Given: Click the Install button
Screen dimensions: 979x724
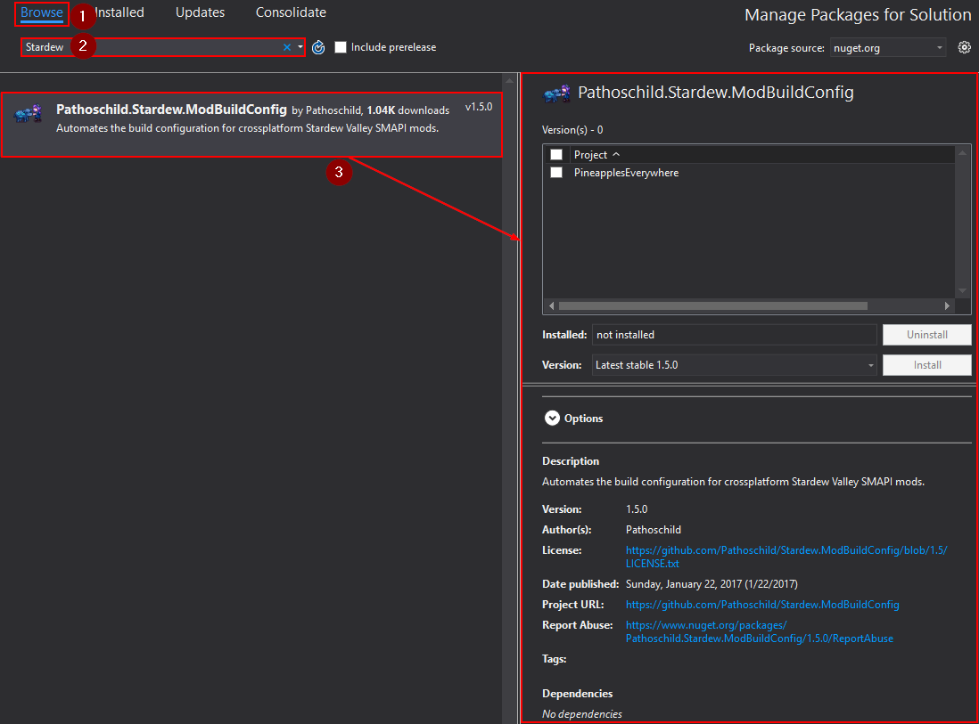Looking at the screenshot, I should tap(926, 365).
